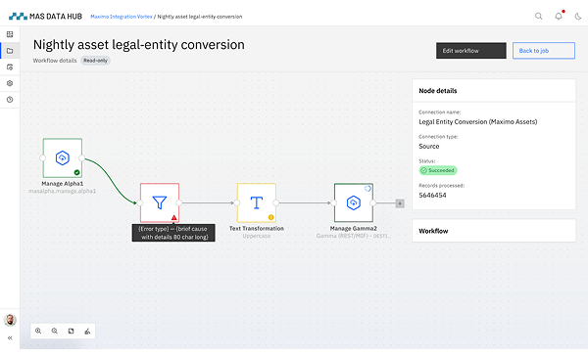This screenshot has height=357, width=588.
Task: Click the yellow warning badge on Text Transformation
Action: coord(270,217)
